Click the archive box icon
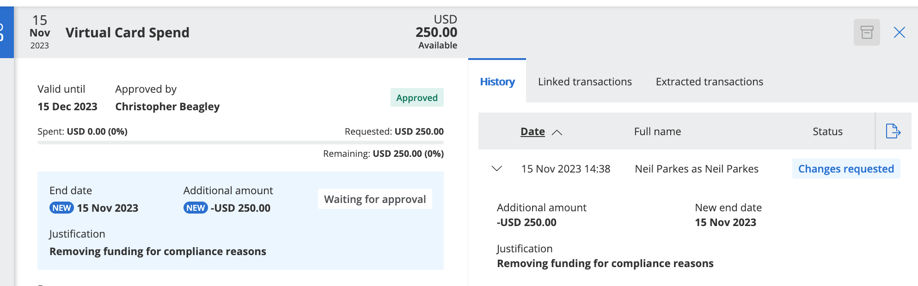918x286 pixels. (x=866, y=32)
